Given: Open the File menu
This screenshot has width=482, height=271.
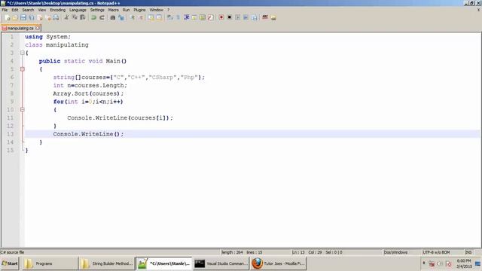Looking at the screenshot, I should point(5,10).
